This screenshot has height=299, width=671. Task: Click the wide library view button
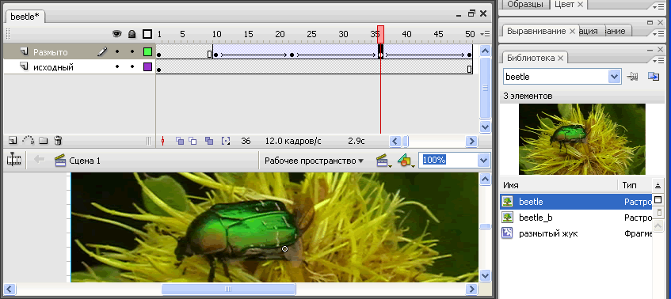point(658,199)
